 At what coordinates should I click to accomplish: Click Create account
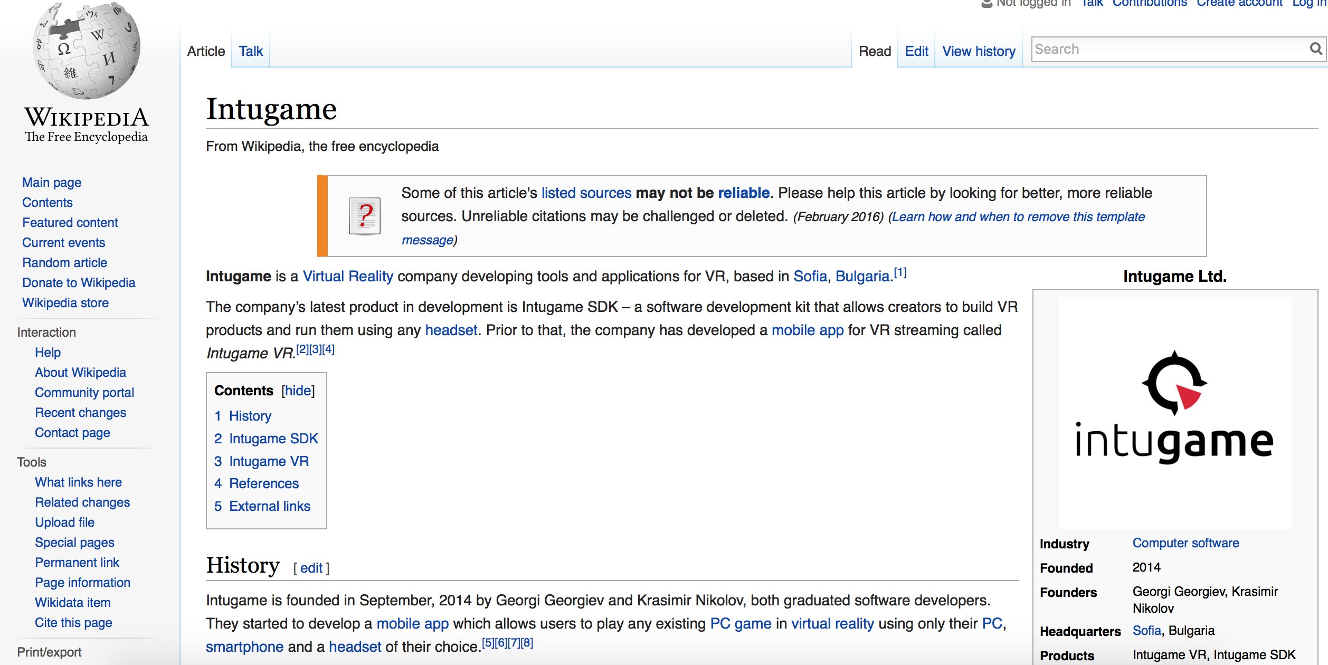(1239, 3)
